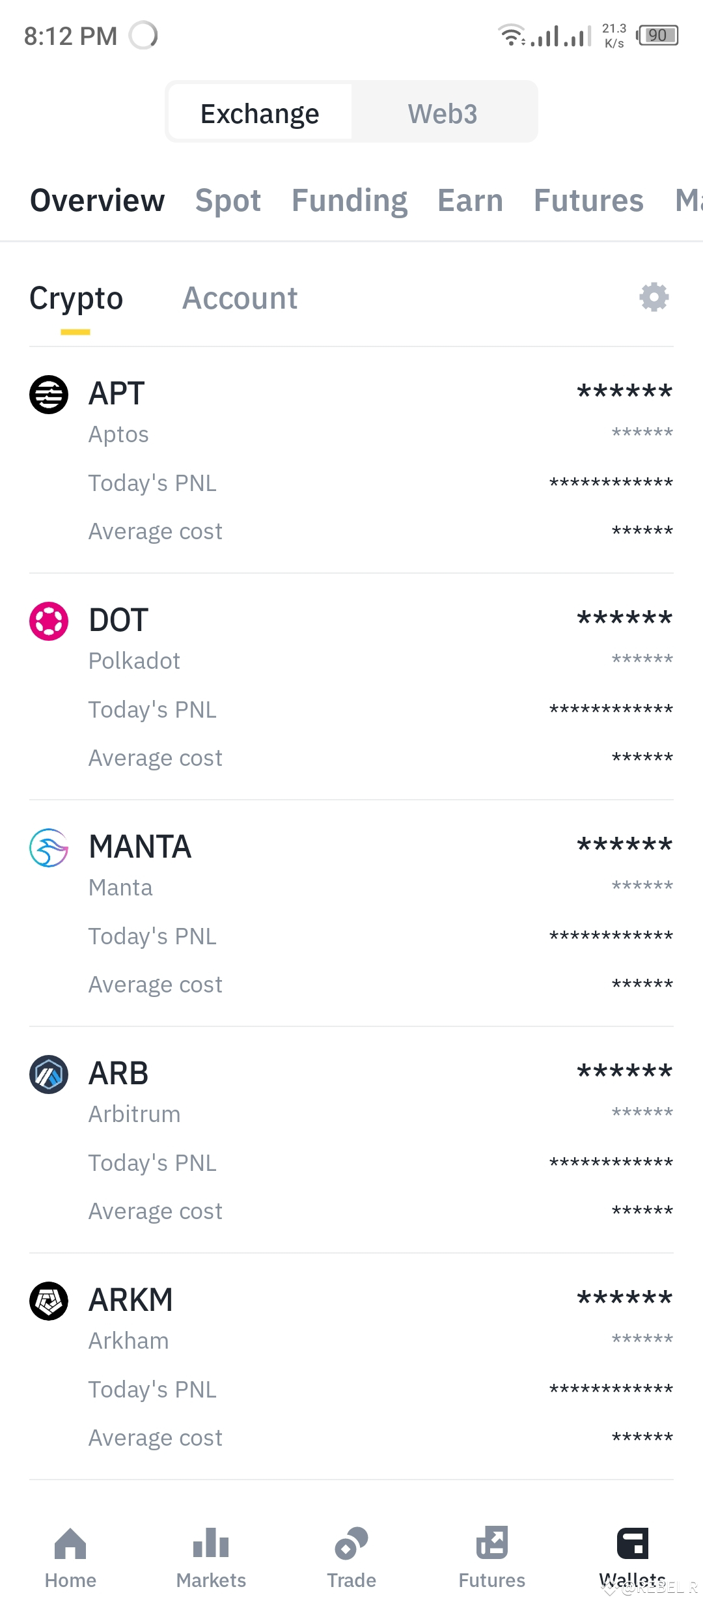Open the Funding tab

click(x=350, y=201)
